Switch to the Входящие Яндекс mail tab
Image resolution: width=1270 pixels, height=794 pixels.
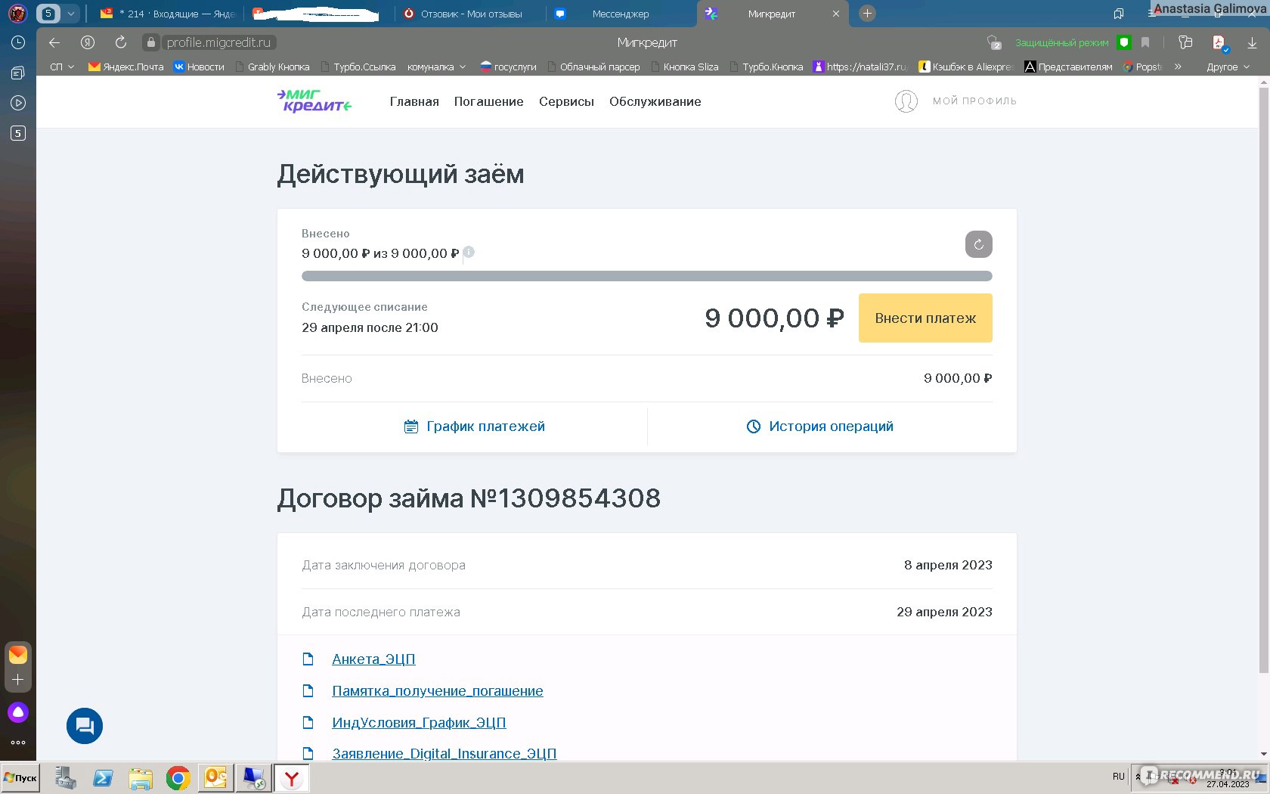(x=168, y=14)
